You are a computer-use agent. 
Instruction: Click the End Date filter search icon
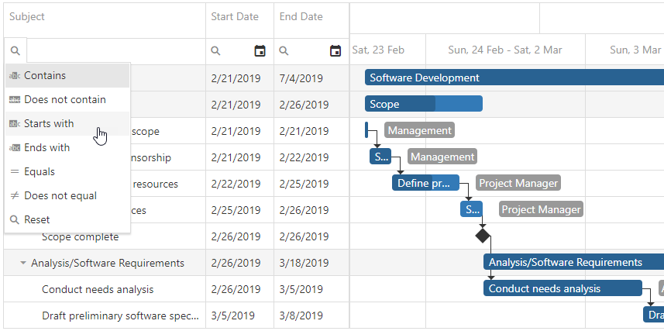(284, 51)
